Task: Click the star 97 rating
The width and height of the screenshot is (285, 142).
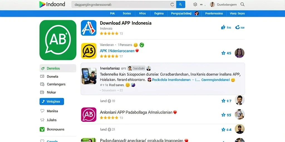Action: point(226,101)
